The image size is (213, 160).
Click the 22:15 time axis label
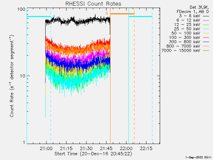[146, 148]
